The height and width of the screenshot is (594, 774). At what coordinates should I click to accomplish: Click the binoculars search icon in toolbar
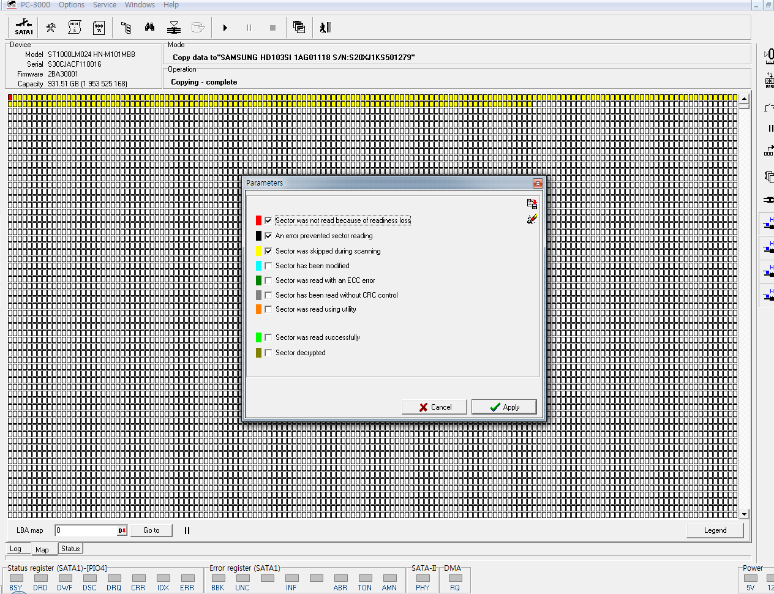tap(149, 28)
